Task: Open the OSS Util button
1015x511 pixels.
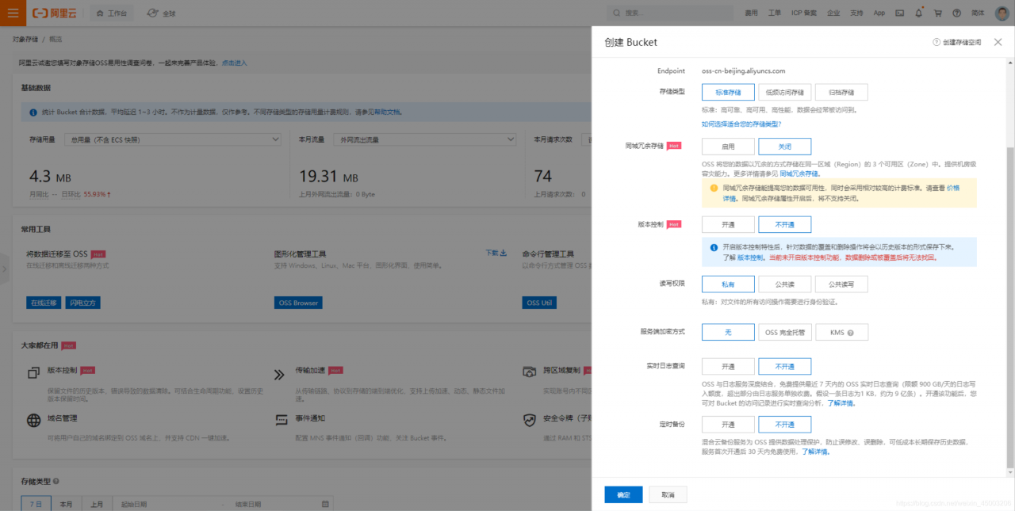Action: point(539,303)
